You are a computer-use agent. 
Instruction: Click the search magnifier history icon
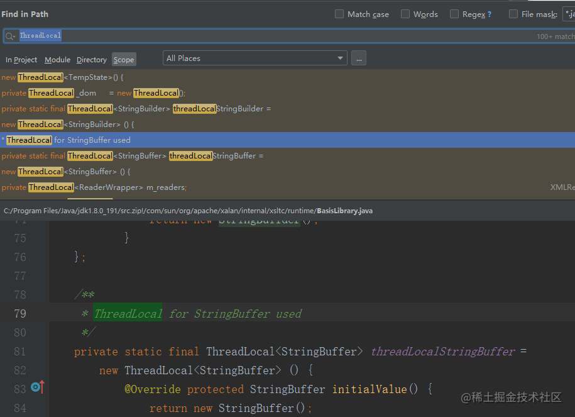[x=10, y=36]
